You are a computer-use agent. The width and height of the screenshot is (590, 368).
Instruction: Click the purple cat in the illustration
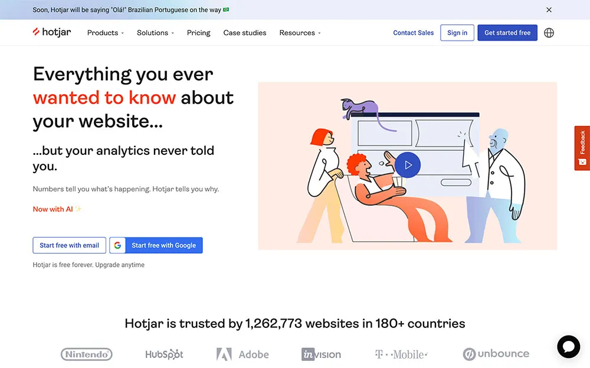359,108
